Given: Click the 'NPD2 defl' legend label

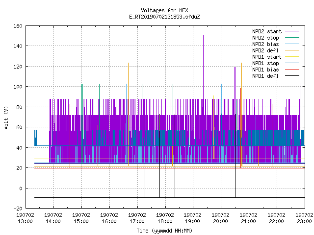Looking at the screenshot, I should click(265, 50).
